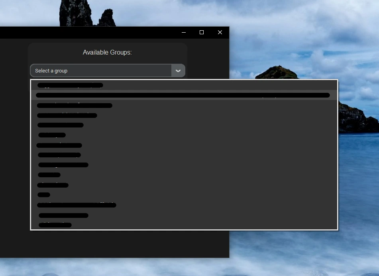The image size is (379, 276).
Task: Click the "Select a group" combo box field
Action: pyautogui.click(x=101, y=71)
